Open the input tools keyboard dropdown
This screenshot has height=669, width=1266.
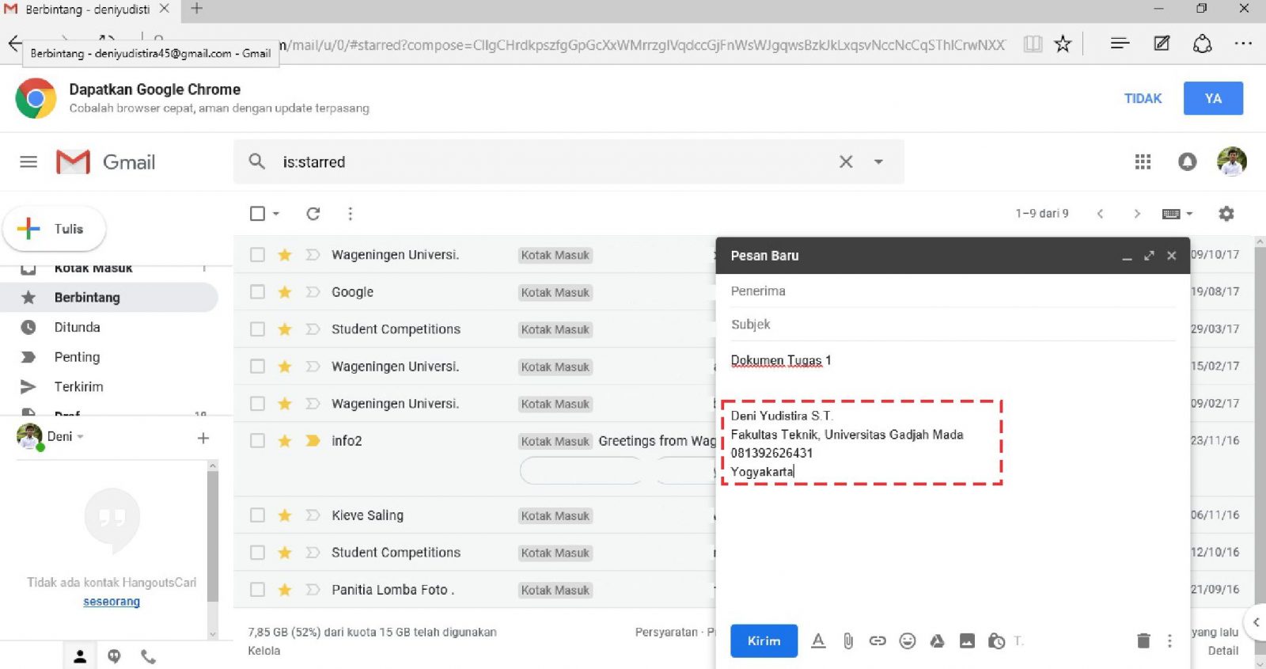click(1177, 214)
